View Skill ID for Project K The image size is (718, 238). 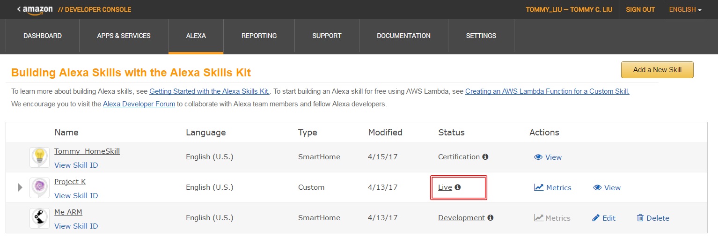point(76,196)
